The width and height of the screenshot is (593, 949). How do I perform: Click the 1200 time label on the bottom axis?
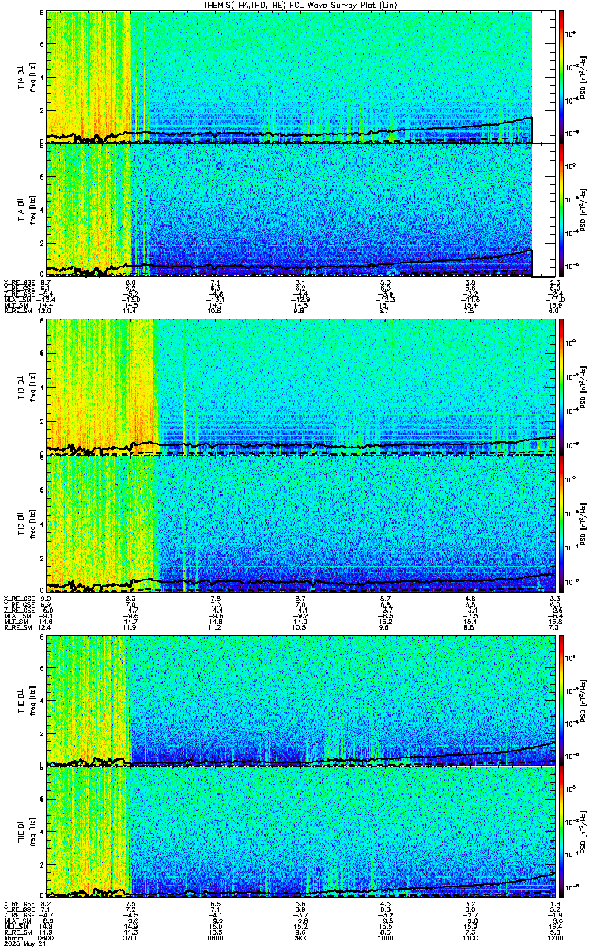pyautogui.click(x=555, y=937)
